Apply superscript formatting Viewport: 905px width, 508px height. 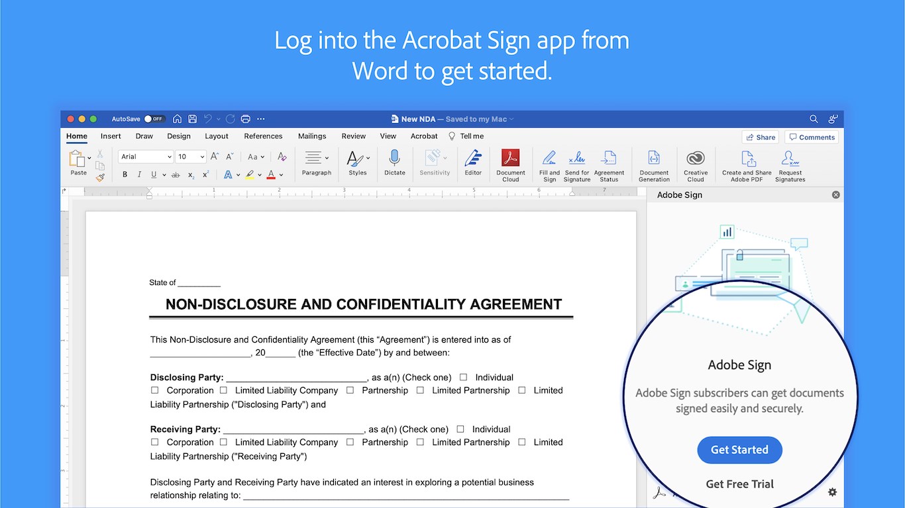(205, 175)
